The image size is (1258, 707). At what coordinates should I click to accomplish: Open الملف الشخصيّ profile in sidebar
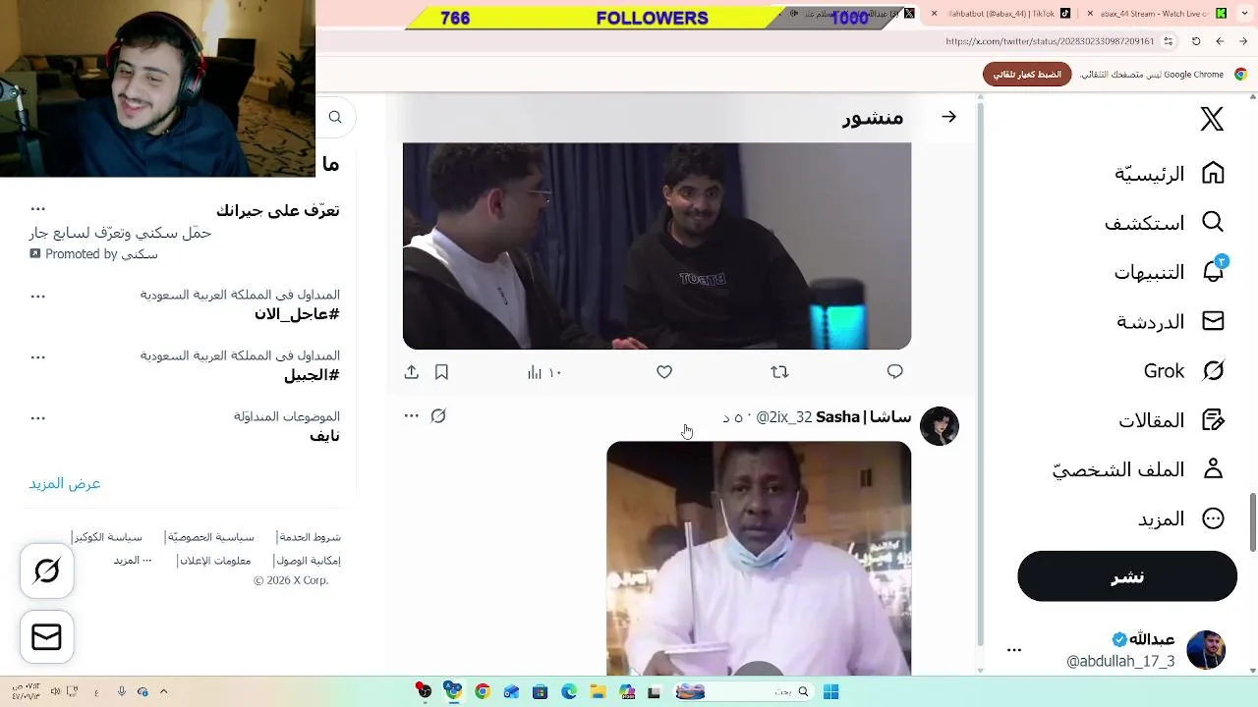[1138, 468]
